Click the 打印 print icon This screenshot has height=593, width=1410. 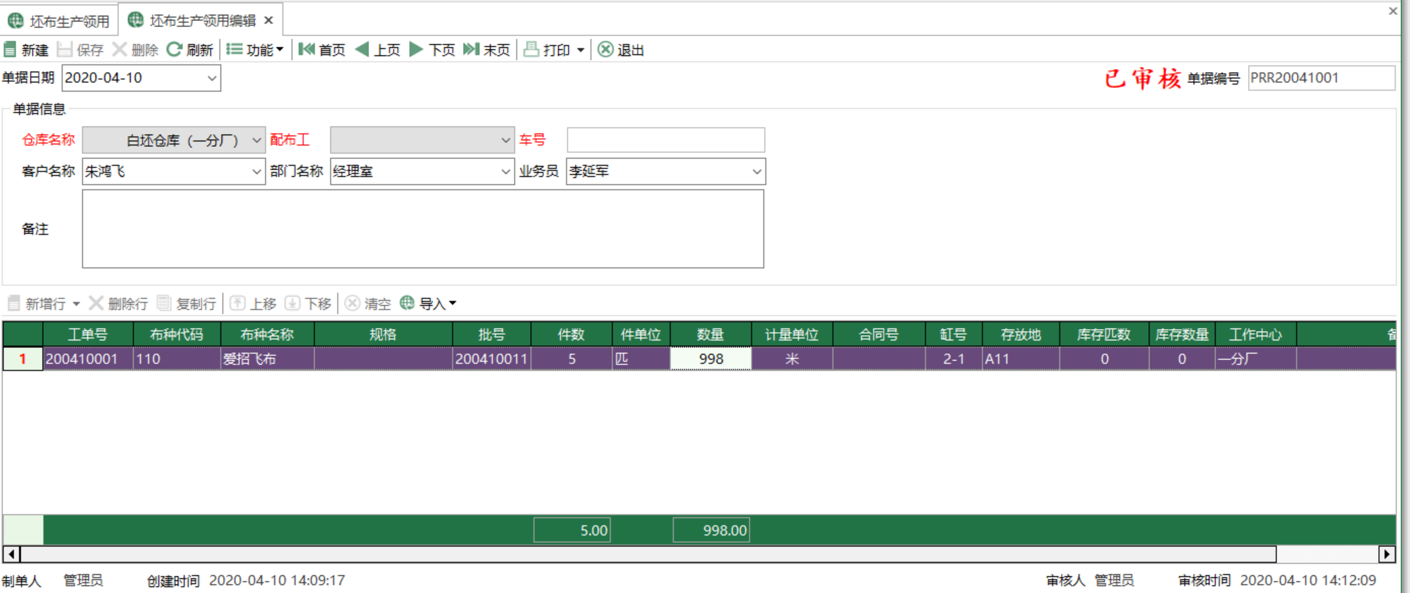click(532, 49)
